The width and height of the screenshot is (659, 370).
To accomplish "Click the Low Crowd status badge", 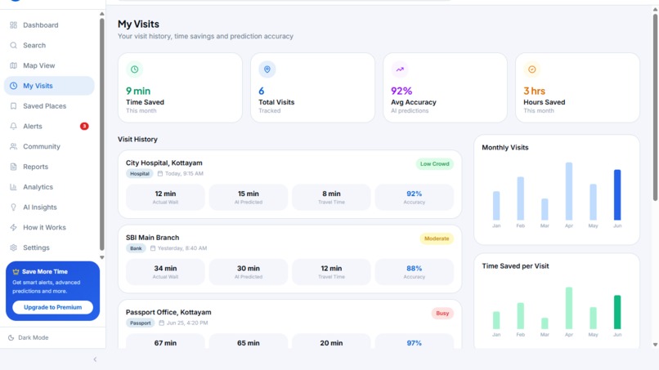I will [x=435, y=164].
